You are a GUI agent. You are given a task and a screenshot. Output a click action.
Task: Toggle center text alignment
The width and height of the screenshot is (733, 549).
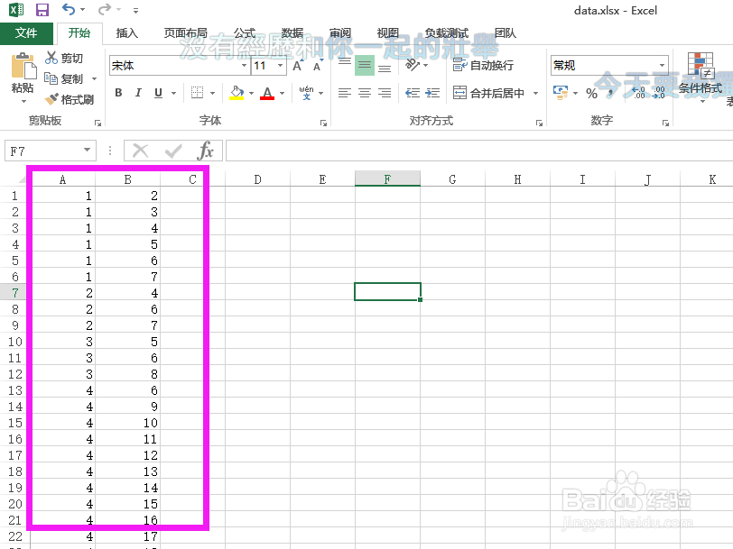click(x=365, y=93)
